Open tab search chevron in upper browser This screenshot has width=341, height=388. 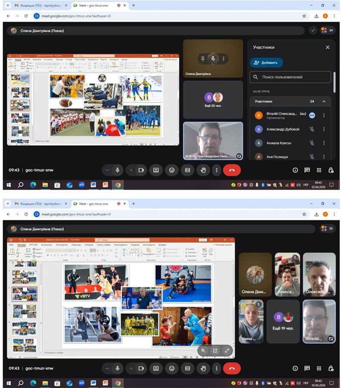click(8, 5)
